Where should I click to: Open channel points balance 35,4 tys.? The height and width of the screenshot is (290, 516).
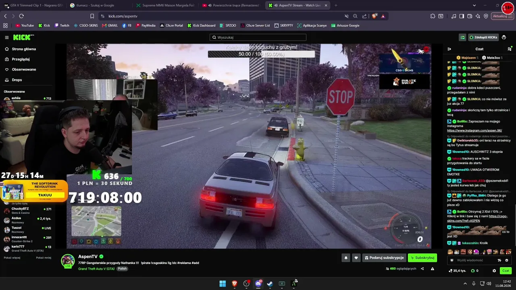(457, 271)
